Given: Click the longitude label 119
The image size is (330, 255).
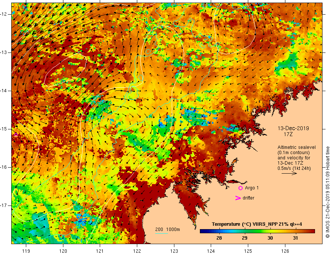Looking at the screenshot, I should (x=26, y=251).
